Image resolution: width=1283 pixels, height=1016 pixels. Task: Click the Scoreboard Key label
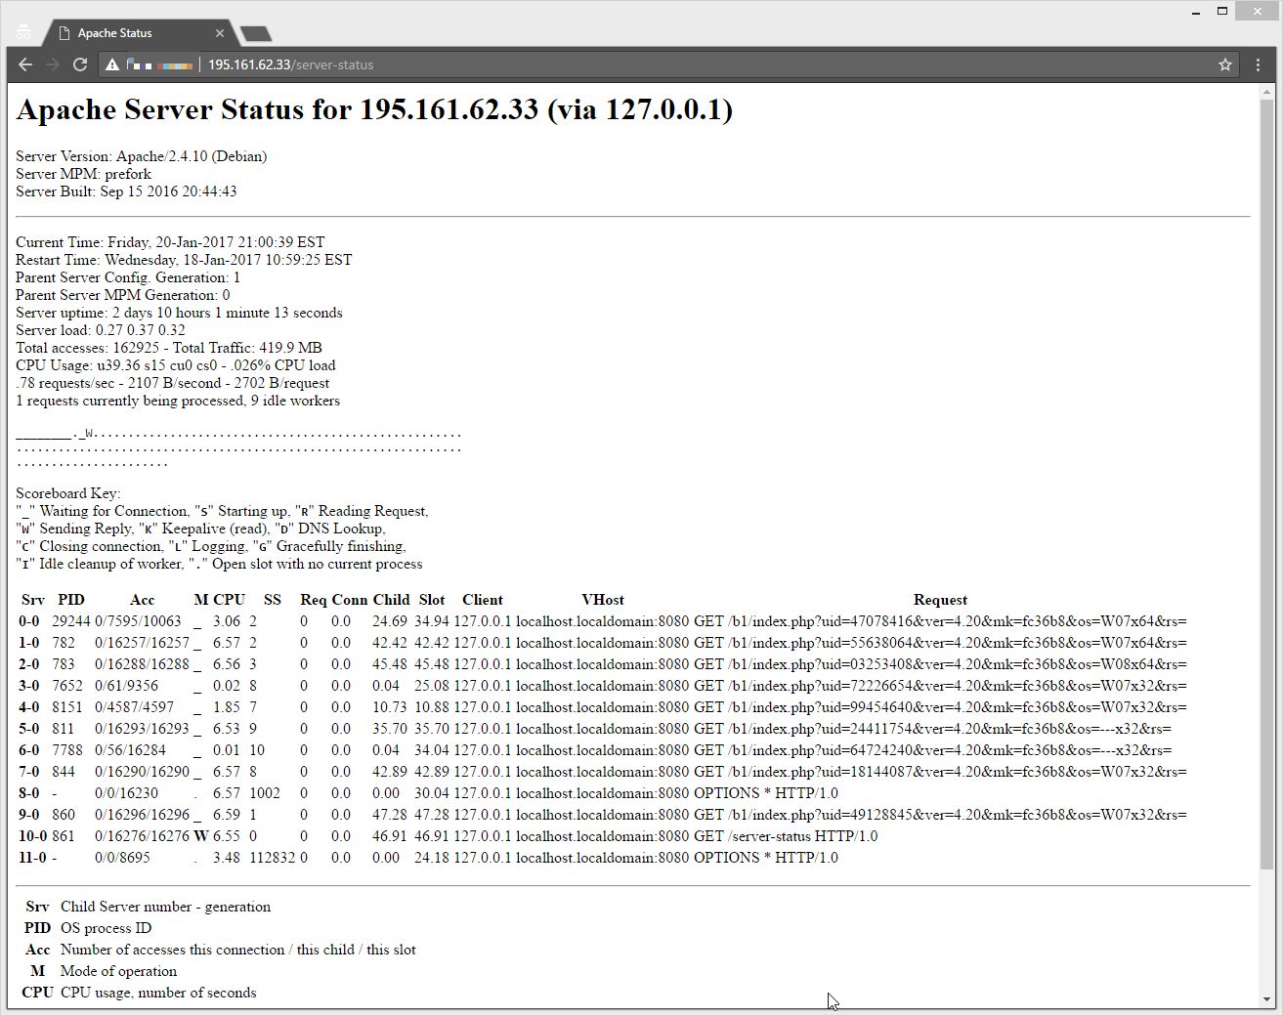[x=67, y=493]
